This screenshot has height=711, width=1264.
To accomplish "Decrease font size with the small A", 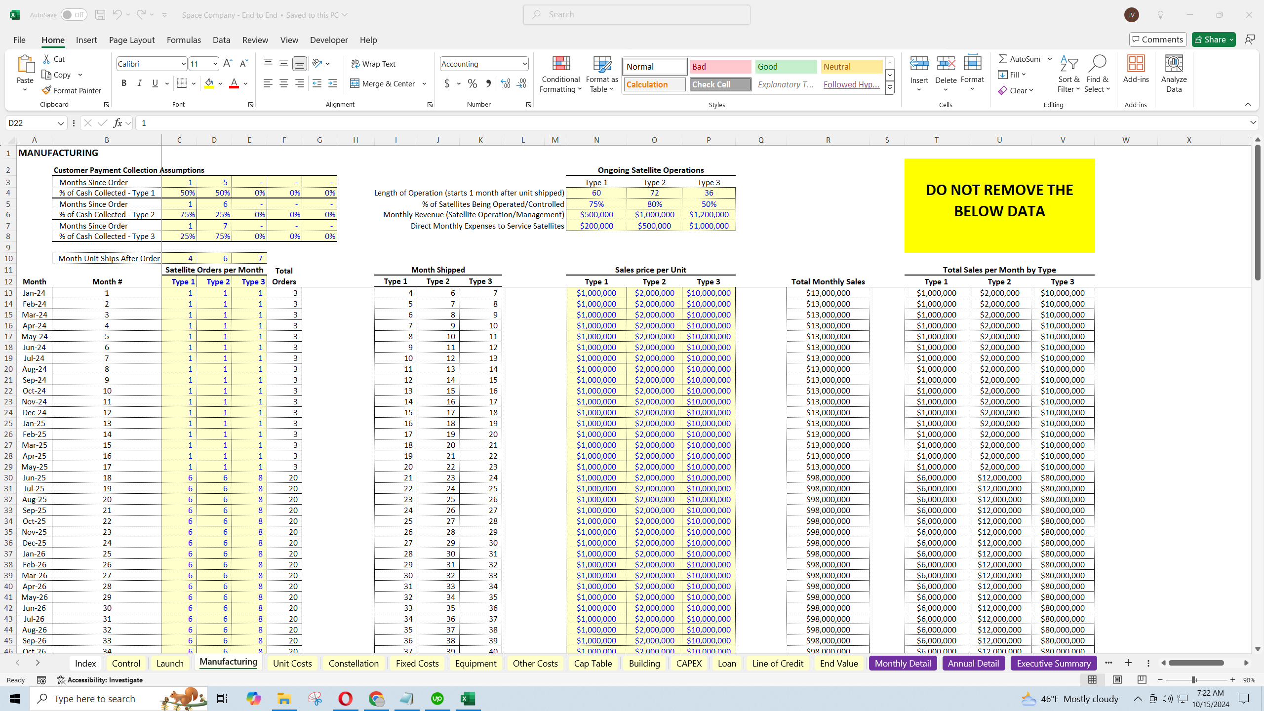I will (243, 64).
